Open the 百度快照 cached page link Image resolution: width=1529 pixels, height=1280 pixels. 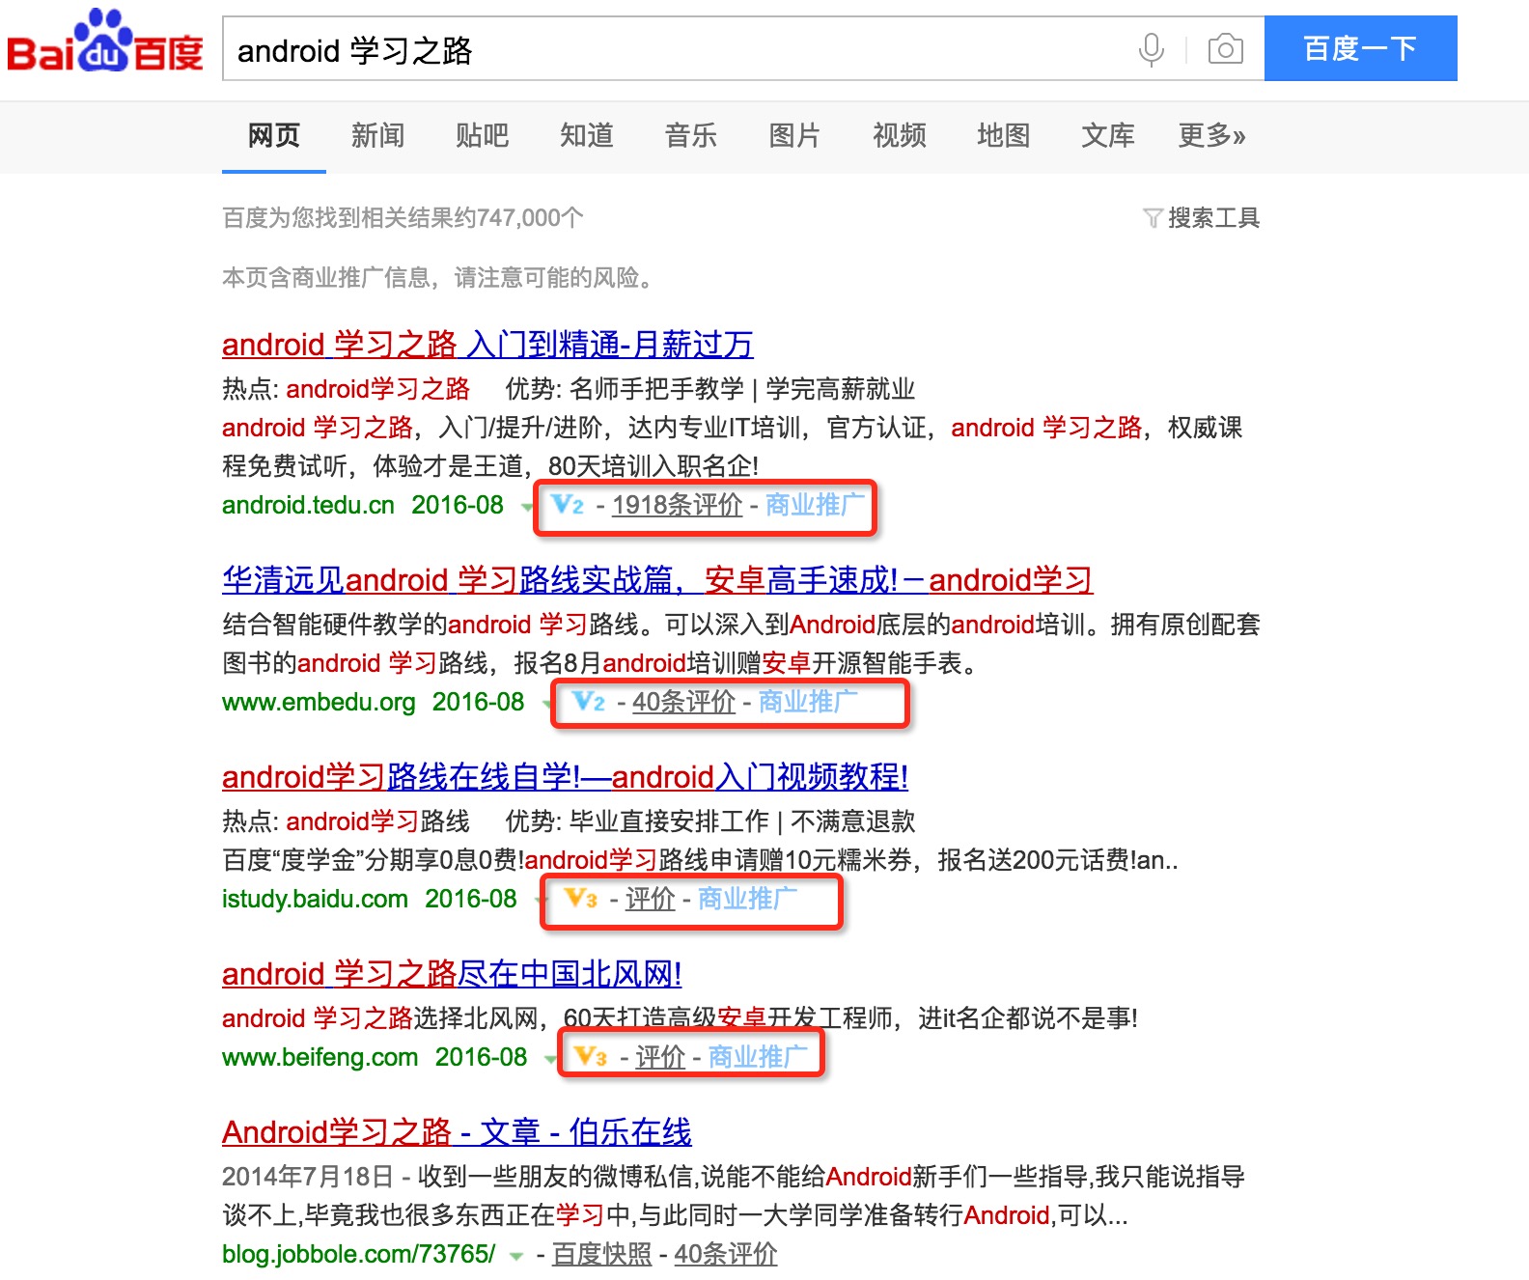click(602, 1254)
